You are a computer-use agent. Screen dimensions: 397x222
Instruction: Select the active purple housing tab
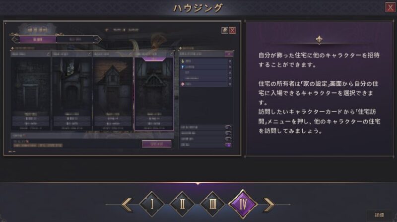click(x=38, y=40)
